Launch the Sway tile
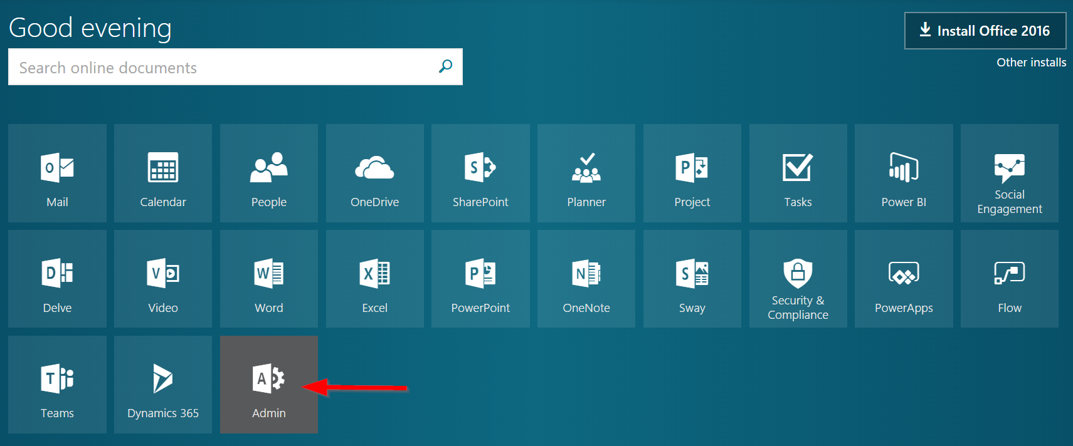Viewport: 1073px width, 446px height. click(692, 279)
